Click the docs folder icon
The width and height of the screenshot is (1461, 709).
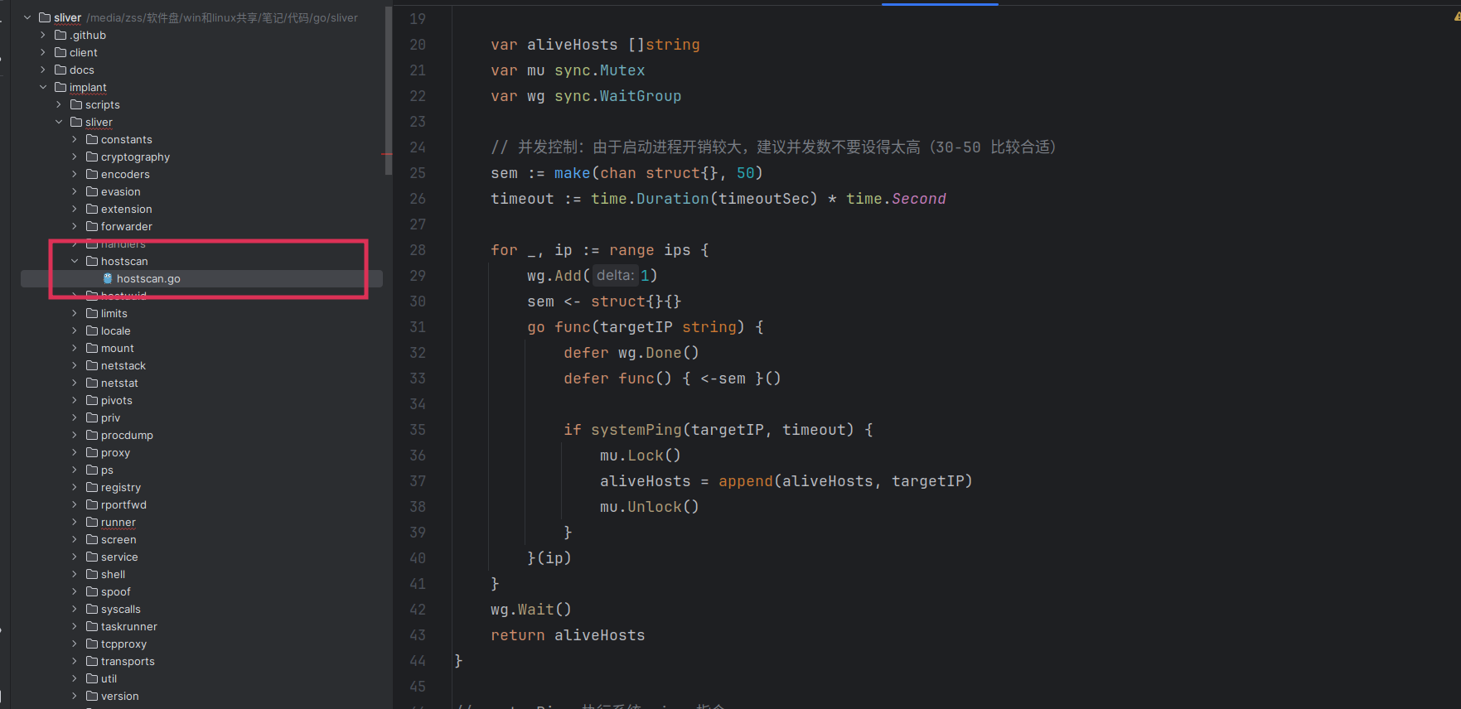[x=60, y=70]
